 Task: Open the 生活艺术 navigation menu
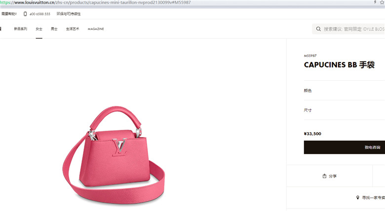(73, 29)
